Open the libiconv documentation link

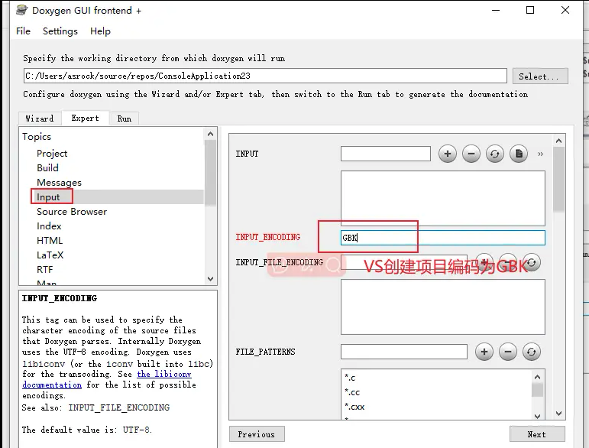click(164, 374)
